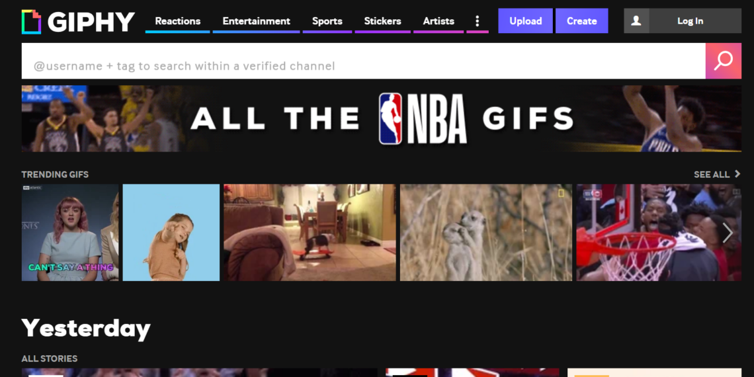Go to the Sports category
This screenshot has height=377, width=754.
click(x=327, y=21)
